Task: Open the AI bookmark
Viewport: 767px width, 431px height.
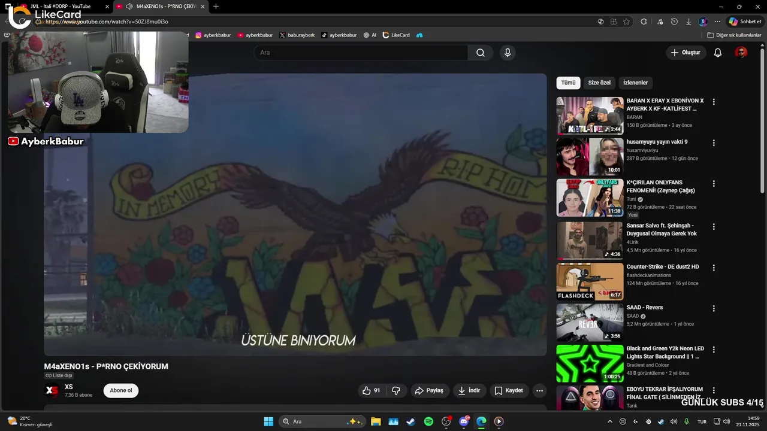Action: [370, 35]
